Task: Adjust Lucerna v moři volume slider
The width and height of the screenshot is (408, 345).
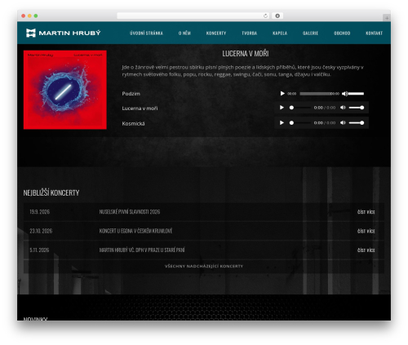Action: click(357, 108)
